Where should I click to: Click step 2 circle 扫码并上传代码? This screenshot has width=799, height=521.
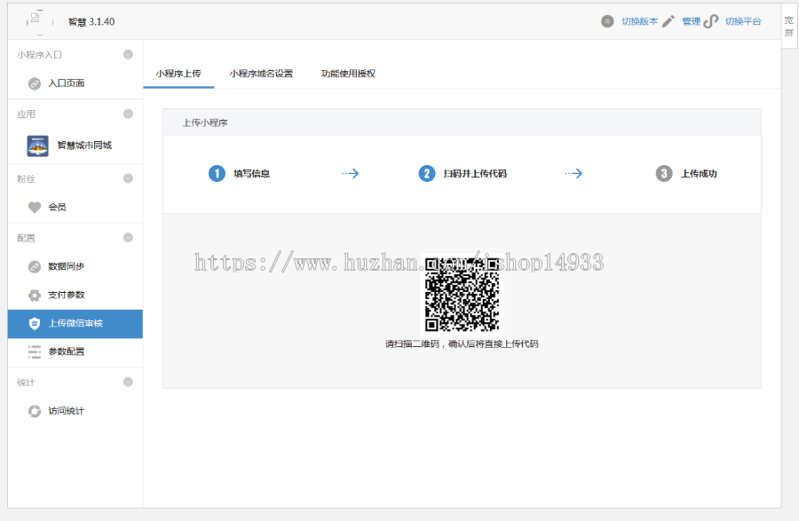coord(426,174)
